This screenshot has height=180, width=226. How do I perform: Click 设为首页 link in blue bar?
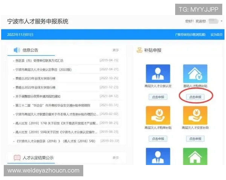click(217, 34)
